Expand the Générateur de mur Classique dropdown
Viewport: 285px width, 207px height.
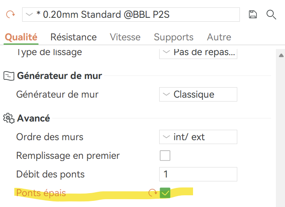pyautogui.click(x=198, y=94)
